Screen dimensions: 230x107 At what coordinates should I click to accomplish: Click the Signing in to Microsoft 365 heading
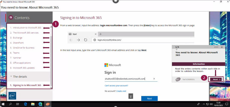81,18
